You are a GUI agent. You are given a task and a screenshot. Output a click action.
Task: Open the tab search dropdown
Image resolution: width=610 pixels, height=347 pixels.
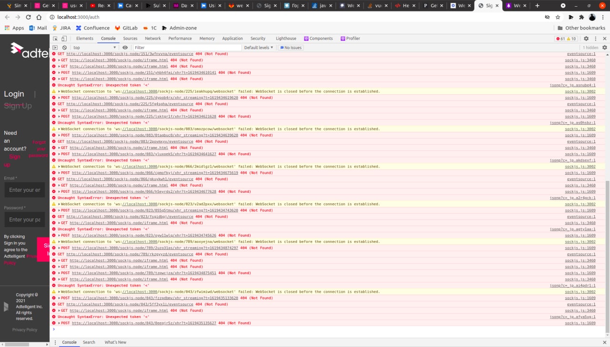563,6
